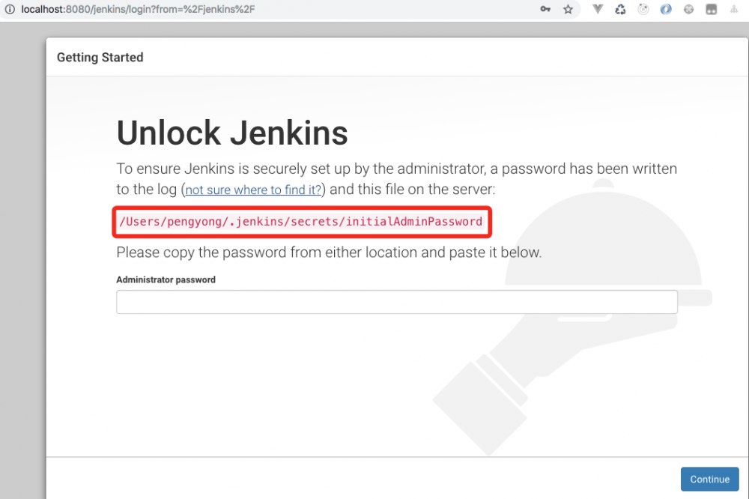Open the Vue devtools extension icon
749x499 pixels.
[x=598, y=10]
